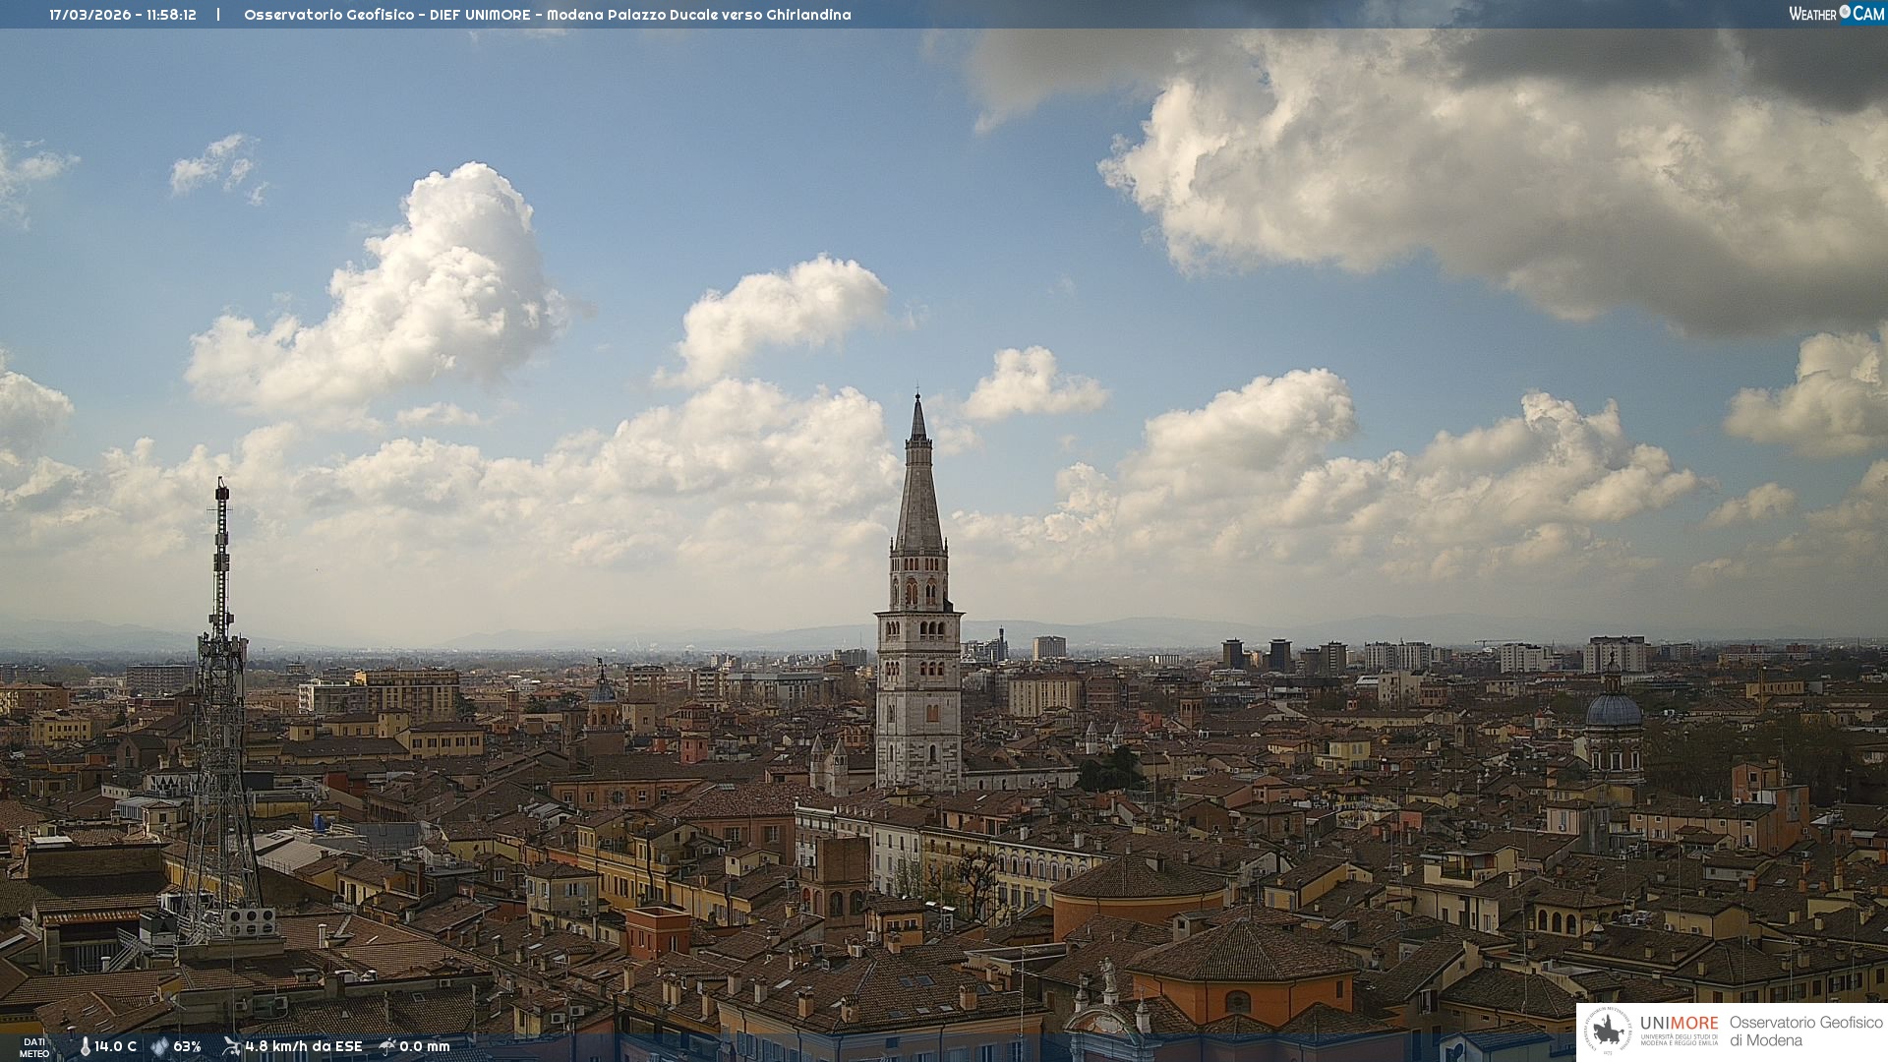Click the DATI METEO label
This screenshot has height=1062, width=1888.
34,1047
